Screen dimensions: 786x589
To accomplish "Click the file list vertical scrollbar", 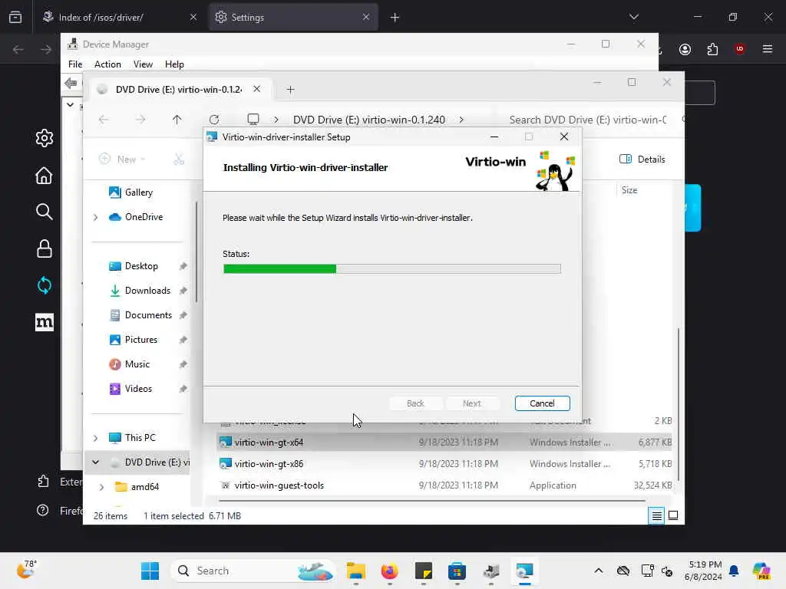I will point(679,403).
